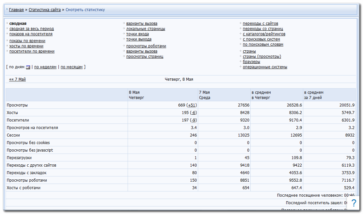
Task: Click the в среднем за 7 дней header
Action: pyautogui.click(x=329, y=95)
